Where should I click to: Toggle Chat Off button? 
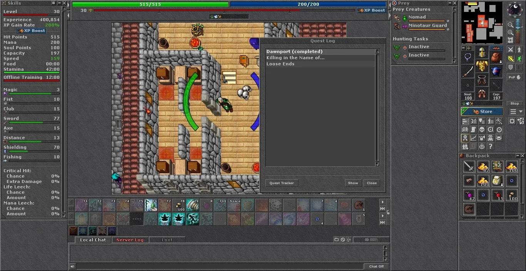(376, 266)
